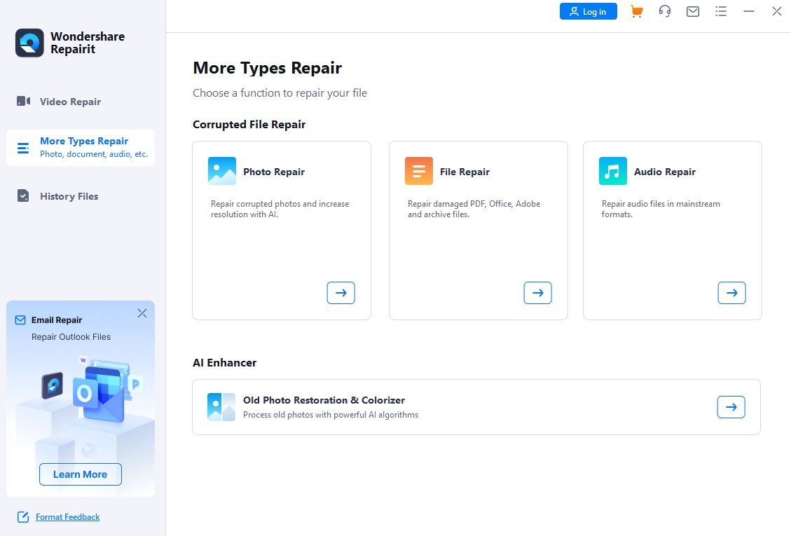
Task: Close the Repairit window
Action: coord(776,11)
